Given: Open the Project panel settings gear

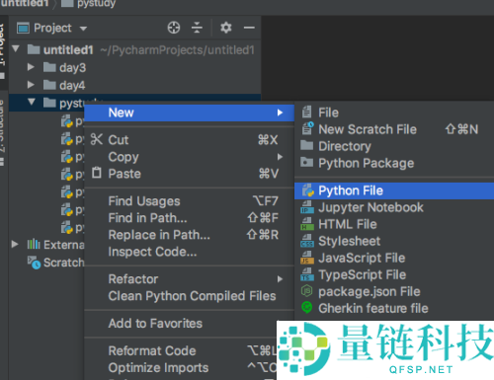Looking at the screenshot, I should tap(226, 28).
